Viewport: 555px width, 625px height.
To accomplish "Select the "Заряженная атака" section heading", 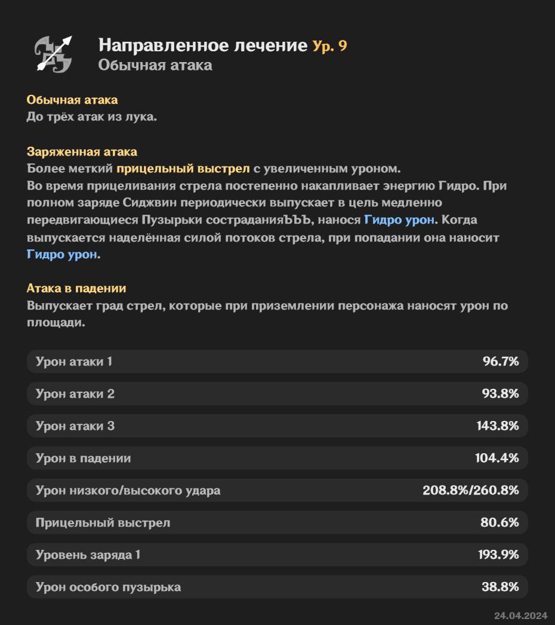I will tap(82, 152).
